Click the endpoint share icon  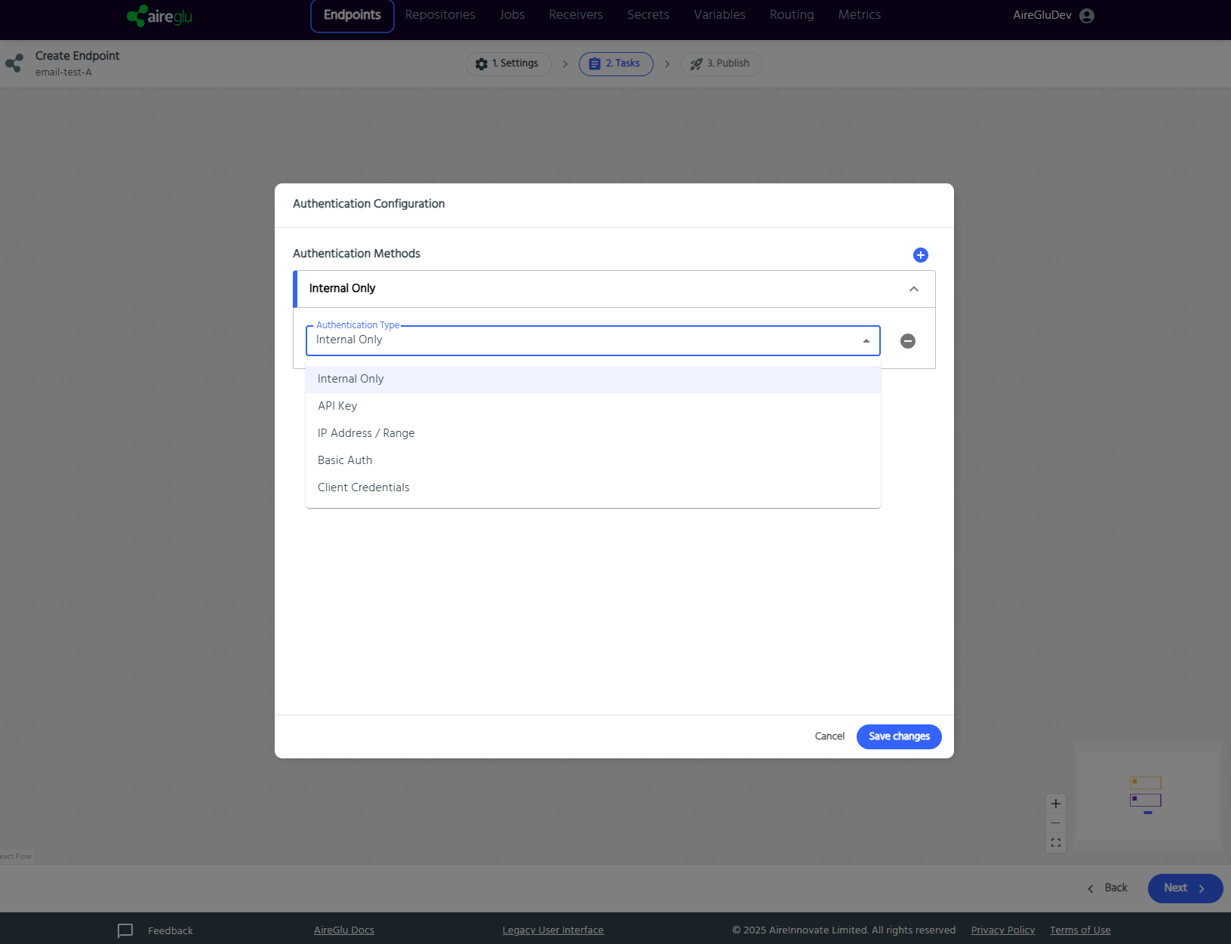coord(14,63)
